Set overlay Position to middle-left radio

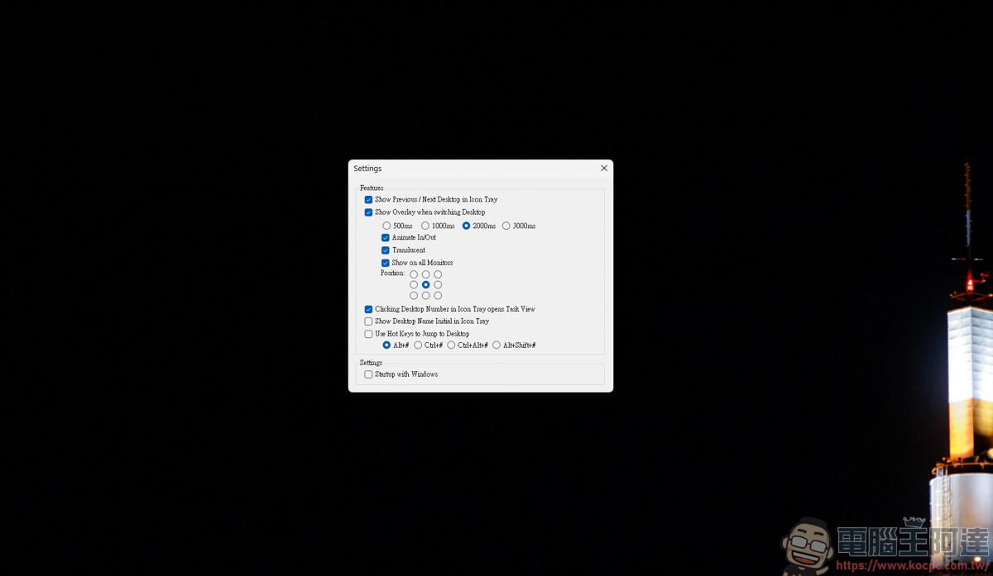coord(414,285)
